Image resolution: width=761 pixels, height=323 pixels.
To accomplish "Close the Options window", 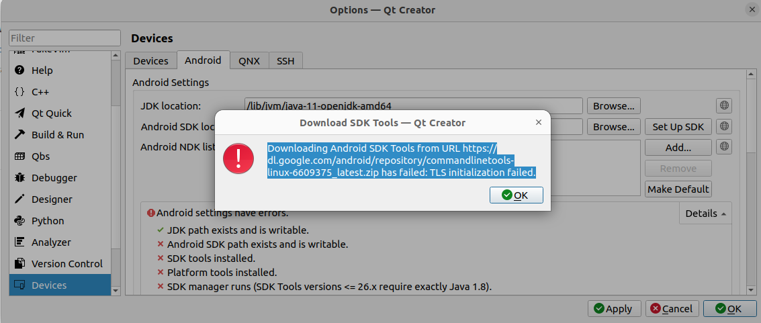I will coord(752,9).
